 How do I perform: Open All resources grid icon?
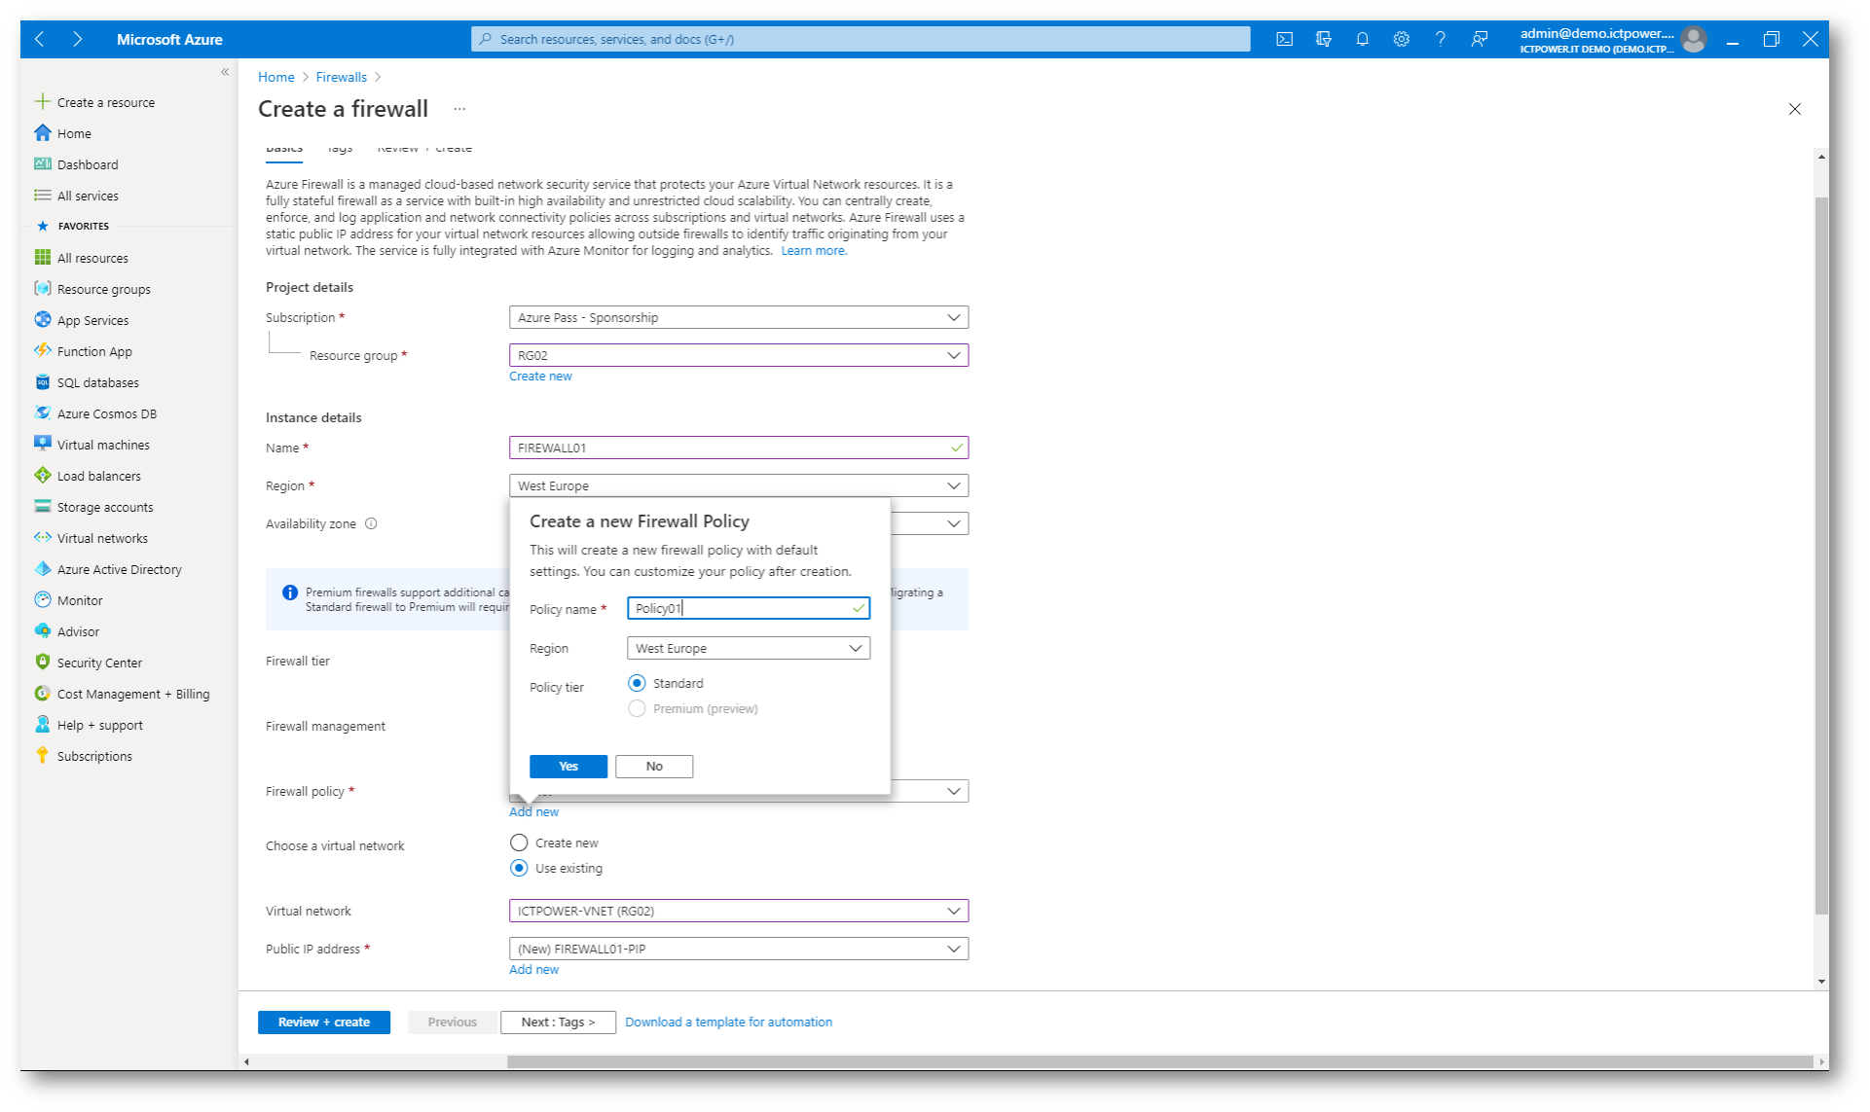pos(42,258)
